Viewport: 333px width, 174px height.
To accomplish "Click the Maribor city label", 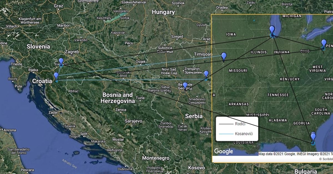I will tap(63, 25).
